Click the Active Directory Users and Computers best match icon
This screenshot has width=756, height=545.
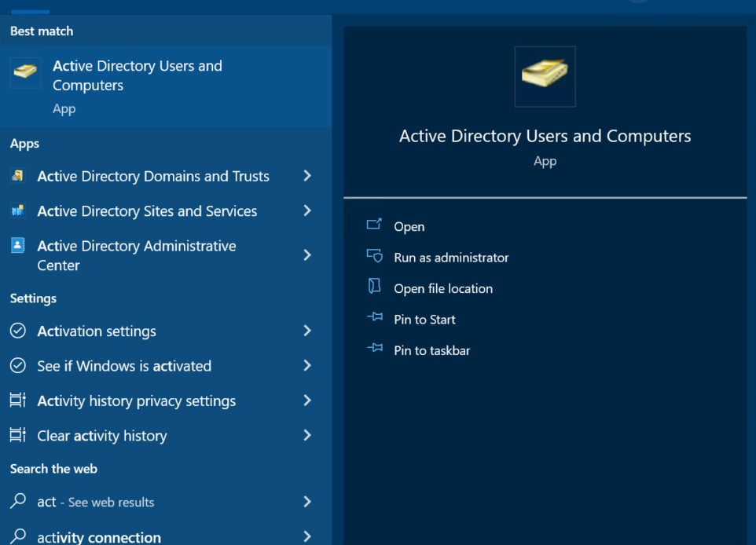(26, 73)
